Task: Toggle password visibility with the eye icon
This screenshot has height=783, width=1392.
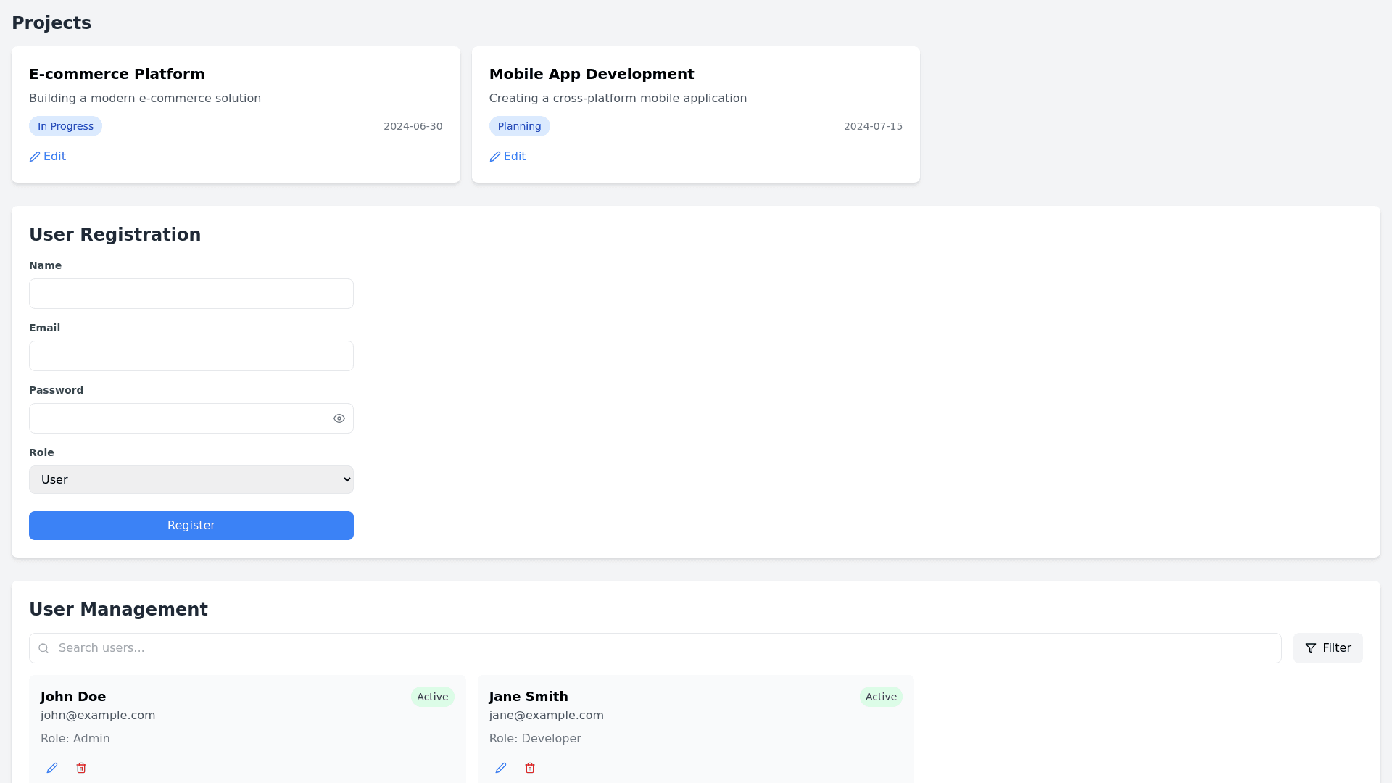Action: [339, 418]
